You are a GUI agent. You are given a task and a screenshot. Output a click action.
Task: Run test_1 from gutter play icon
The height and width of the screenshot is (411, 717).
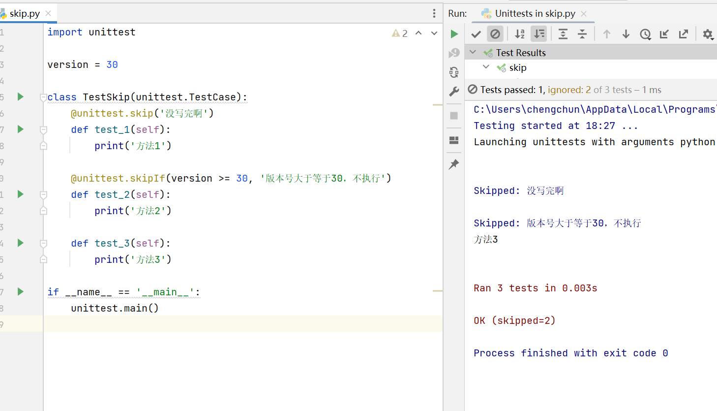[20, 129]
